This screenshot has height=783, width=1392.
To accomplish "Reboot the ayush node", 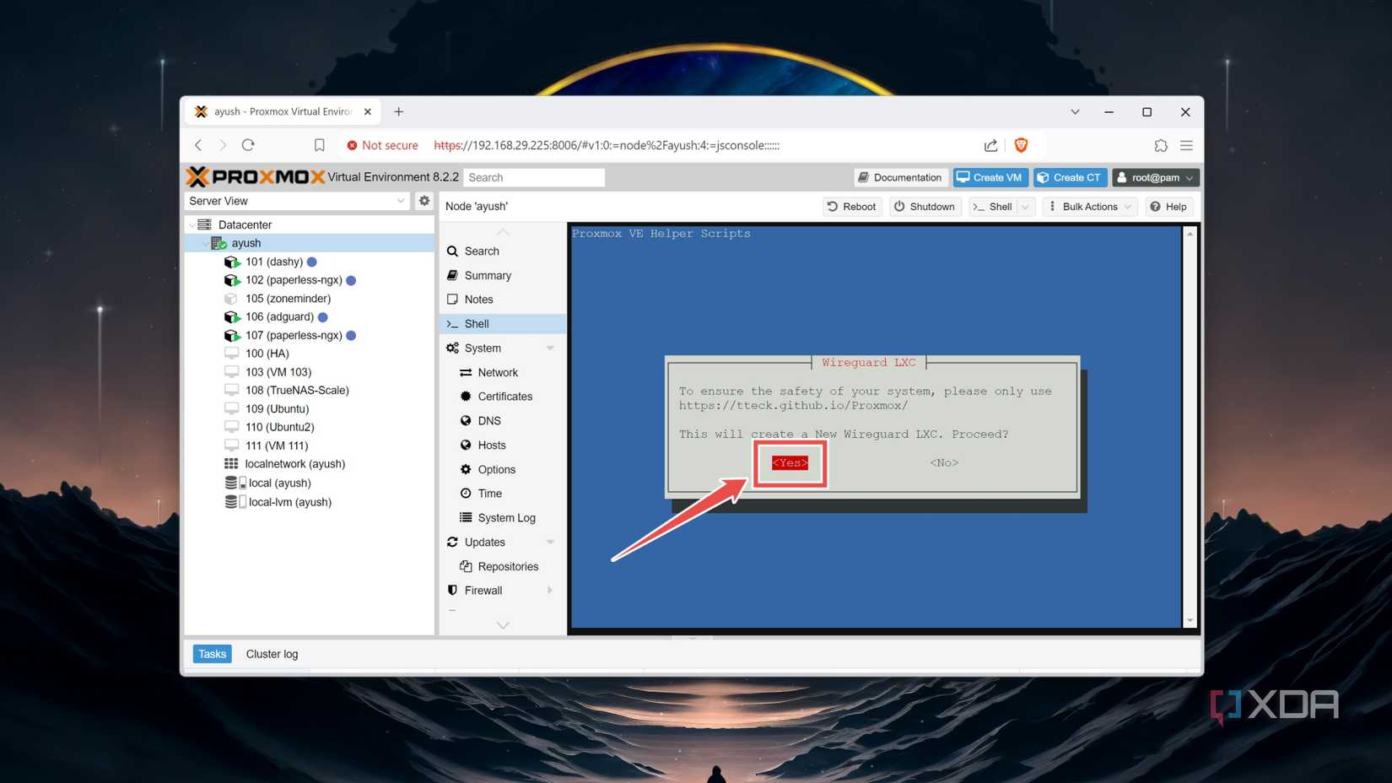I will point(852,207).
